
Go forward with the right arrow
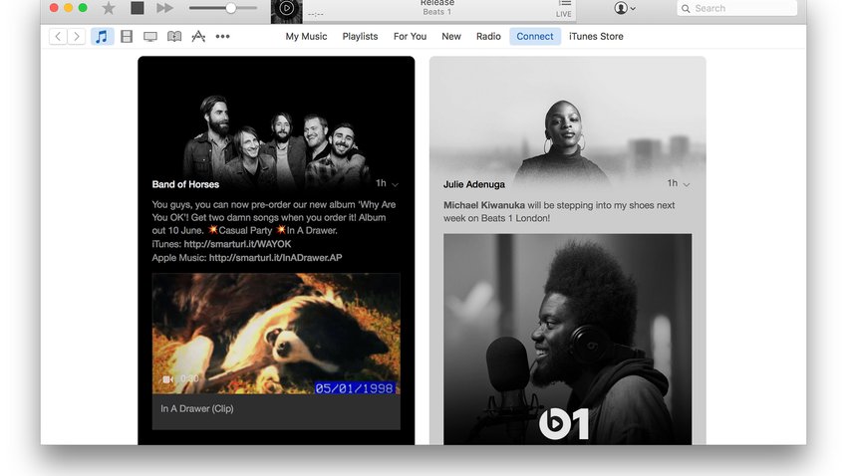pyautogui.click(x=76, y=36)
